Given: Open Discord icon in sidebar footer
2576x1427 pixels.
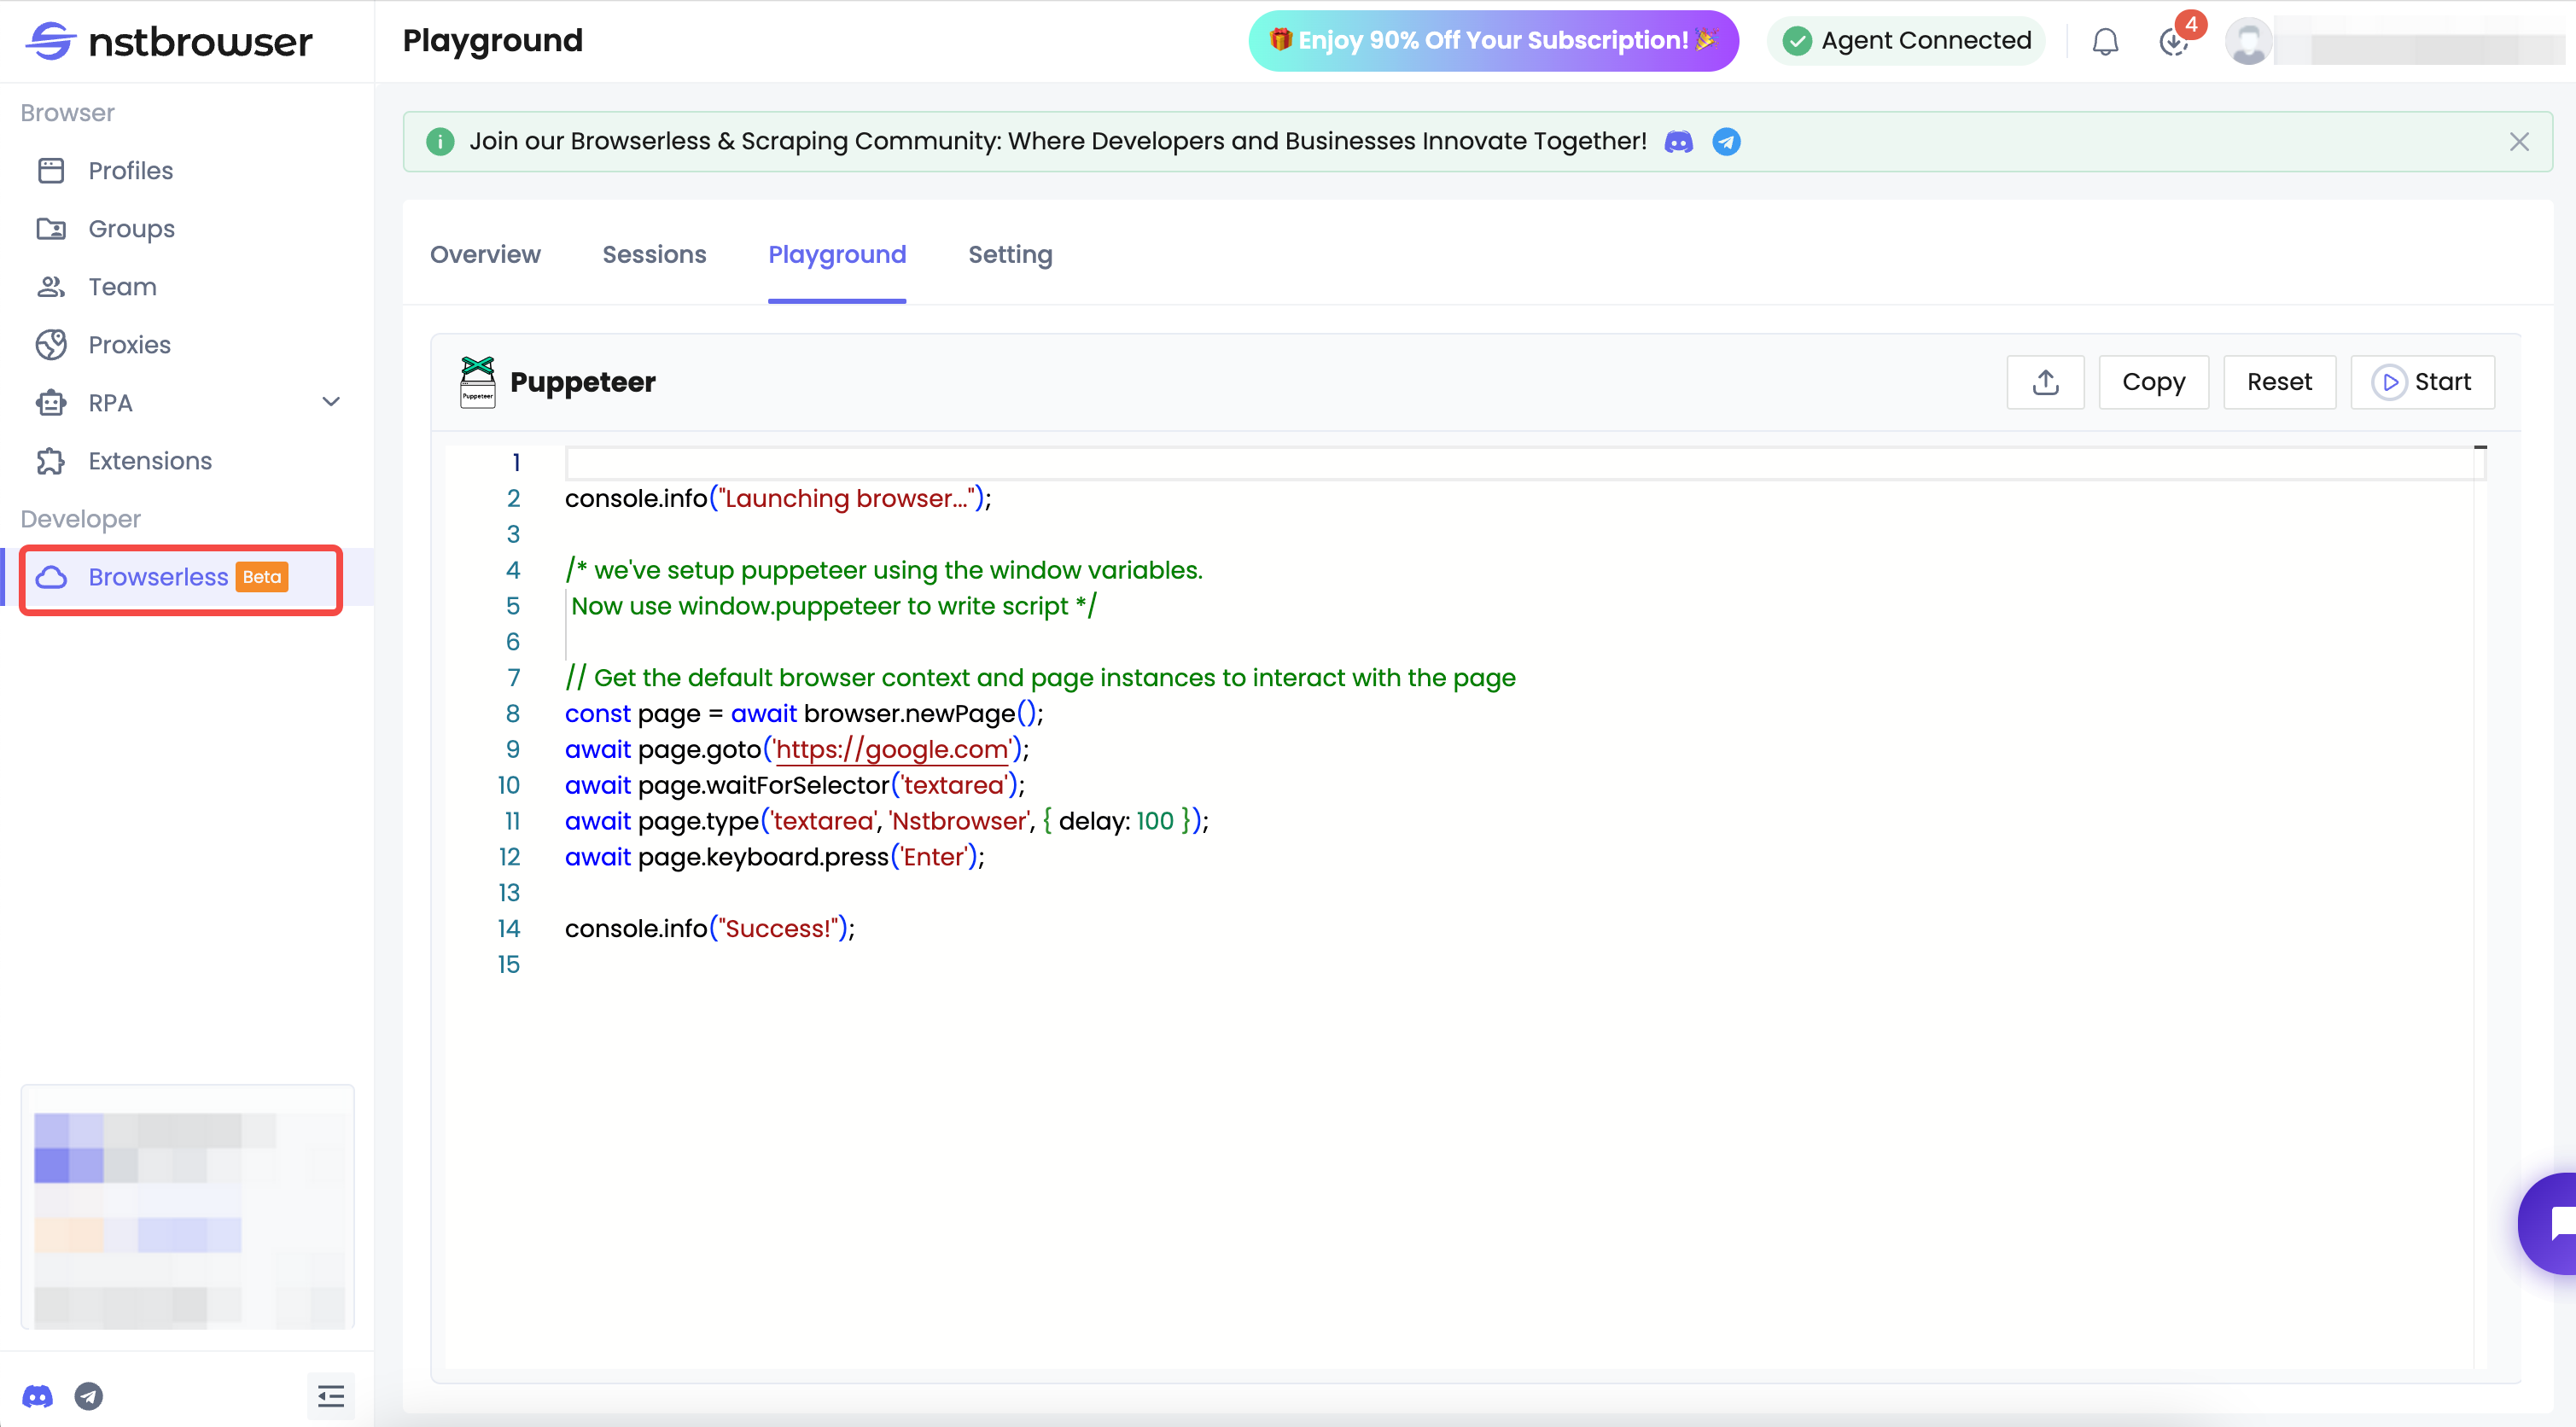Looking at the screenshot, I should click(x=38, y=1396).
